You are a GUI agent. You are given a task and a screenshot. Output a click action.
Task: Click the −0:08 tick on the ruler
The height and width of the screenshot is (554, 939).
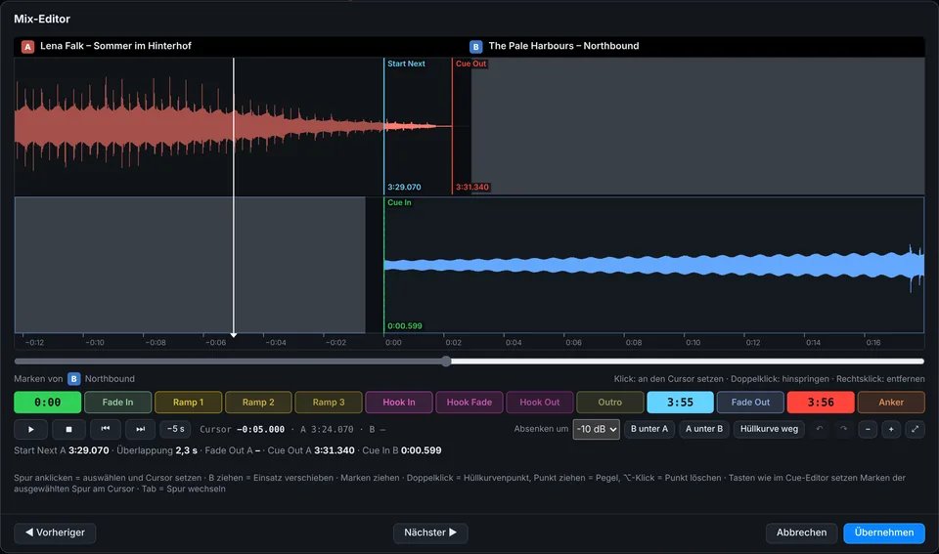click(156, 343)
